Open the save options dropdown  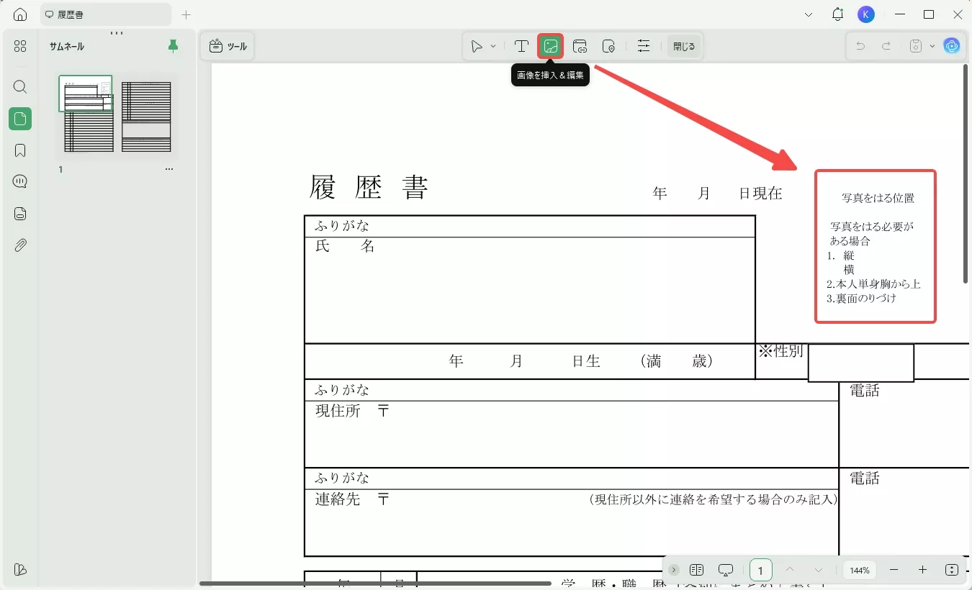[x=931, y=46]
